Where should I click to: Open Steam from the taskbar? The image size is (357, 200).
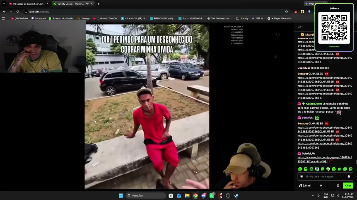pyautogui.click(x=236, y=196)
